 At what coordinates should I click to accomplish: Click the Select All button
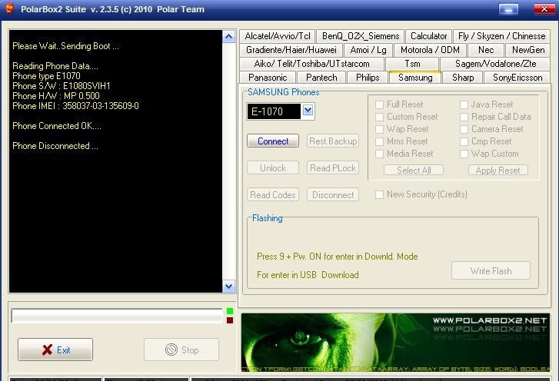[x=414, y=171]
